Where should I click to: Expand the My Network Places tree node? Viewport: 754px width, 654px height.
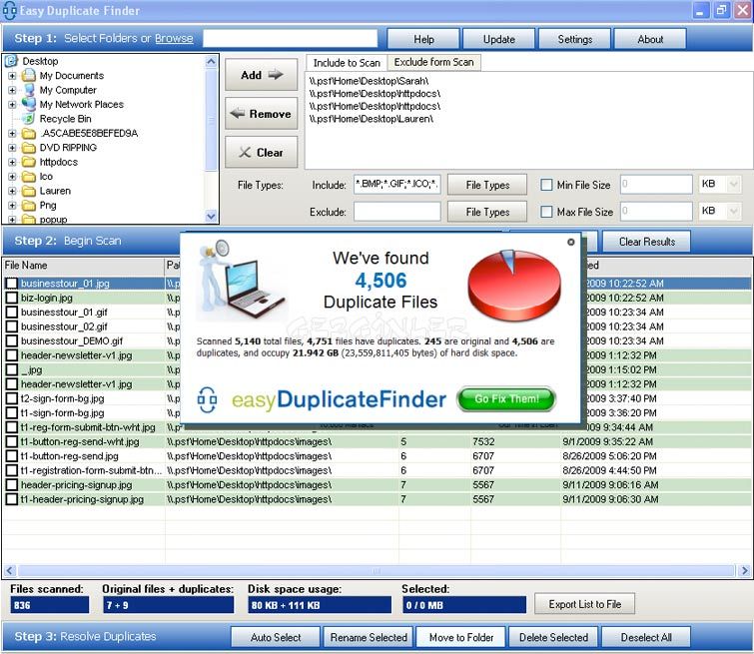(x=13, y=105)
